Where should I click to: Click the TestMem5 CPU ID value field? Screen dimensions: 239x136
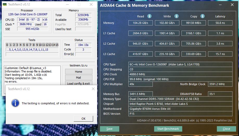tap(29, 19)
